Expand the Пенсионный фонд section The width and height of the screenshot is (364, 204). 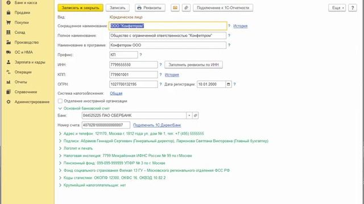tap(60, 163)
